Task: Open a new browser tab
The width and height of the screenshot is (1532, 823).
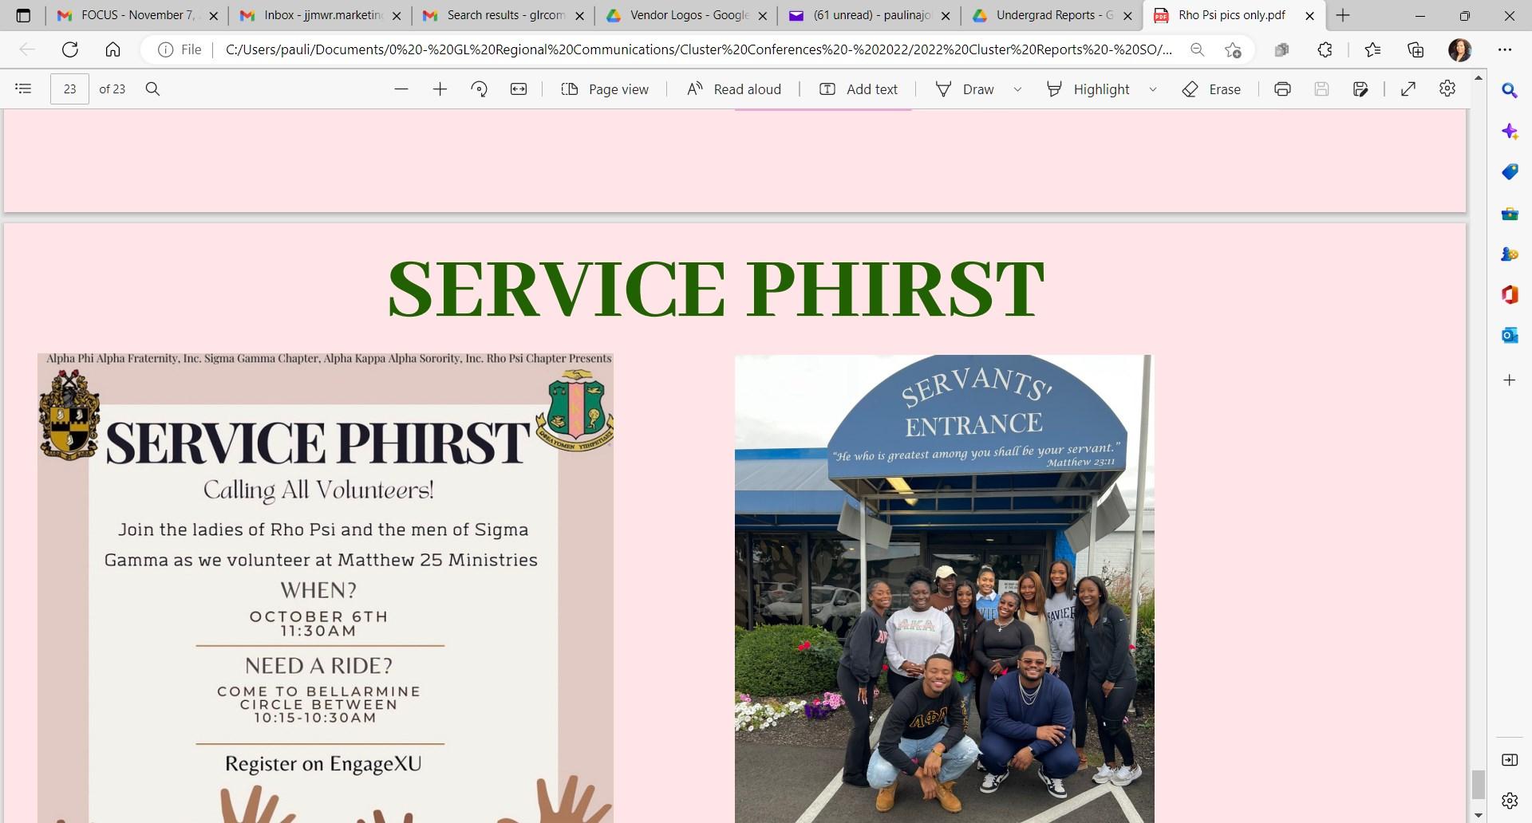Action: pos(1343,15)
